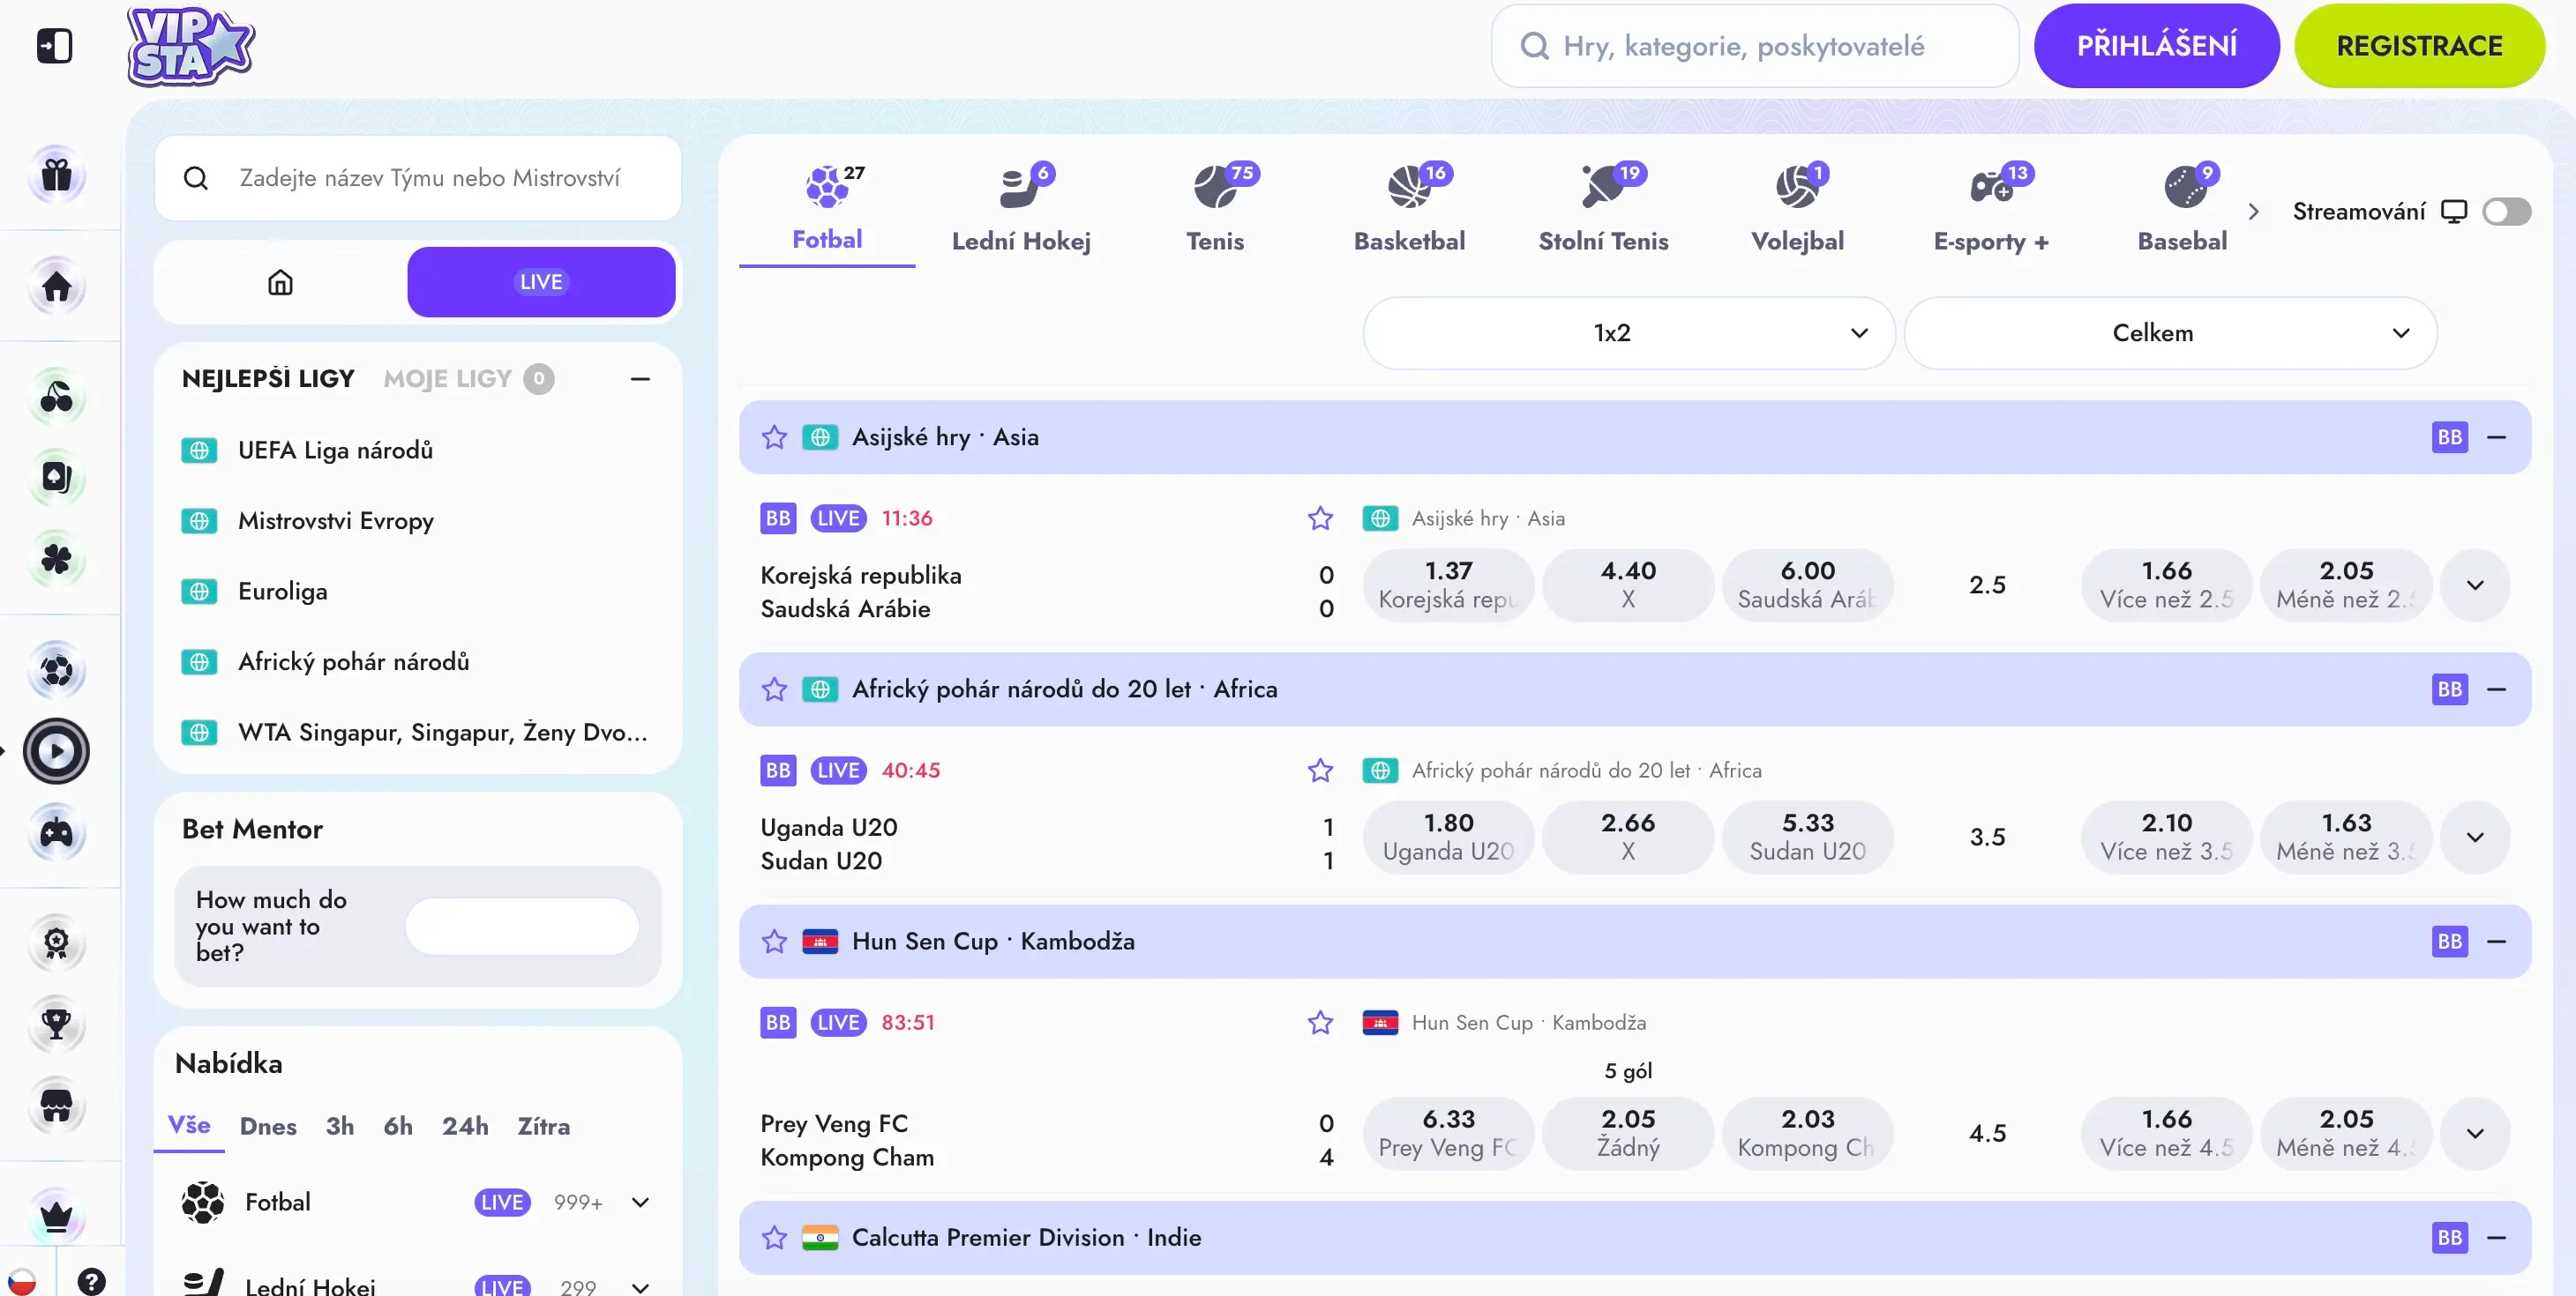The width and height of the screenshot is (2576, 1296).
Task: Open the playing cards sidebar icon
Action: click(57, 478)
